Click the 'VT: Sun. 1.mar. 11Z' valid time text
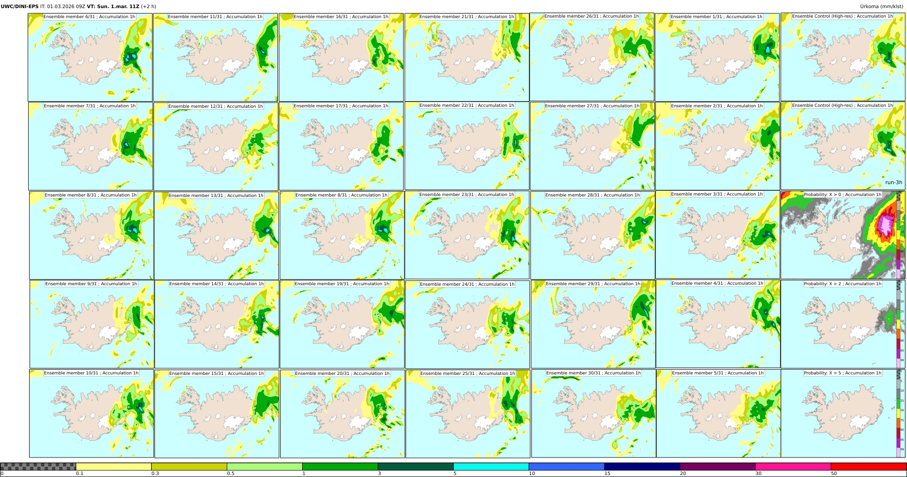The image size is (907, 477). [x=113, y=7]
